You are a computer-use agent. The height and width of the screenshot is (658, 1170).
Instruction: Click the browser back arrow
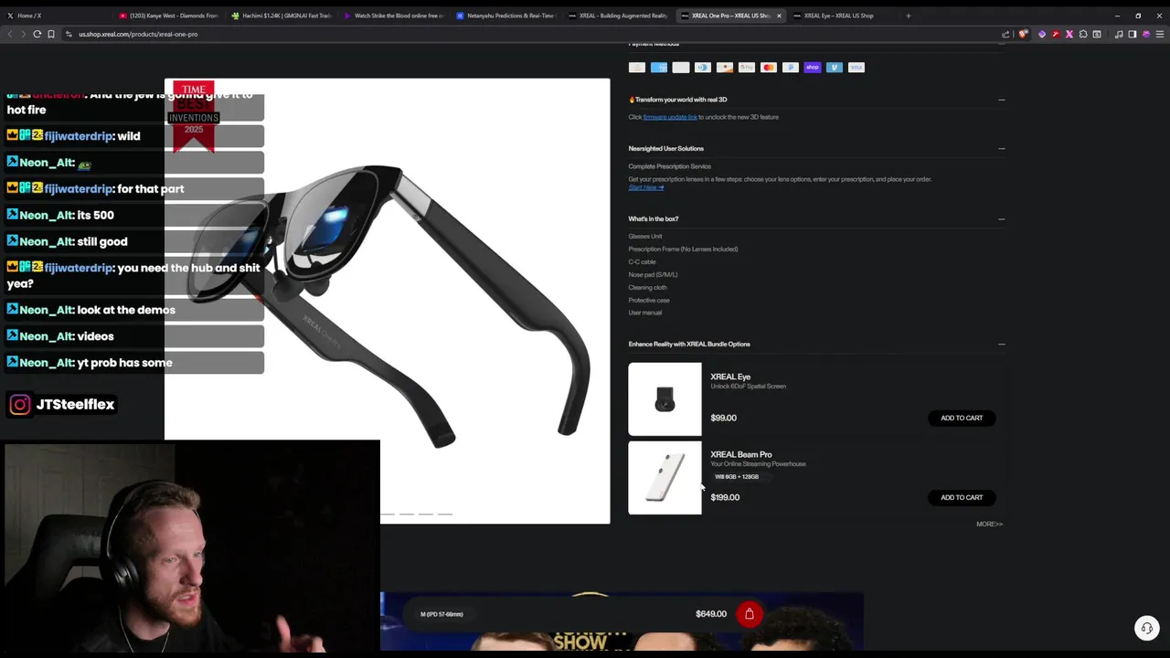(x=10, y=34)
